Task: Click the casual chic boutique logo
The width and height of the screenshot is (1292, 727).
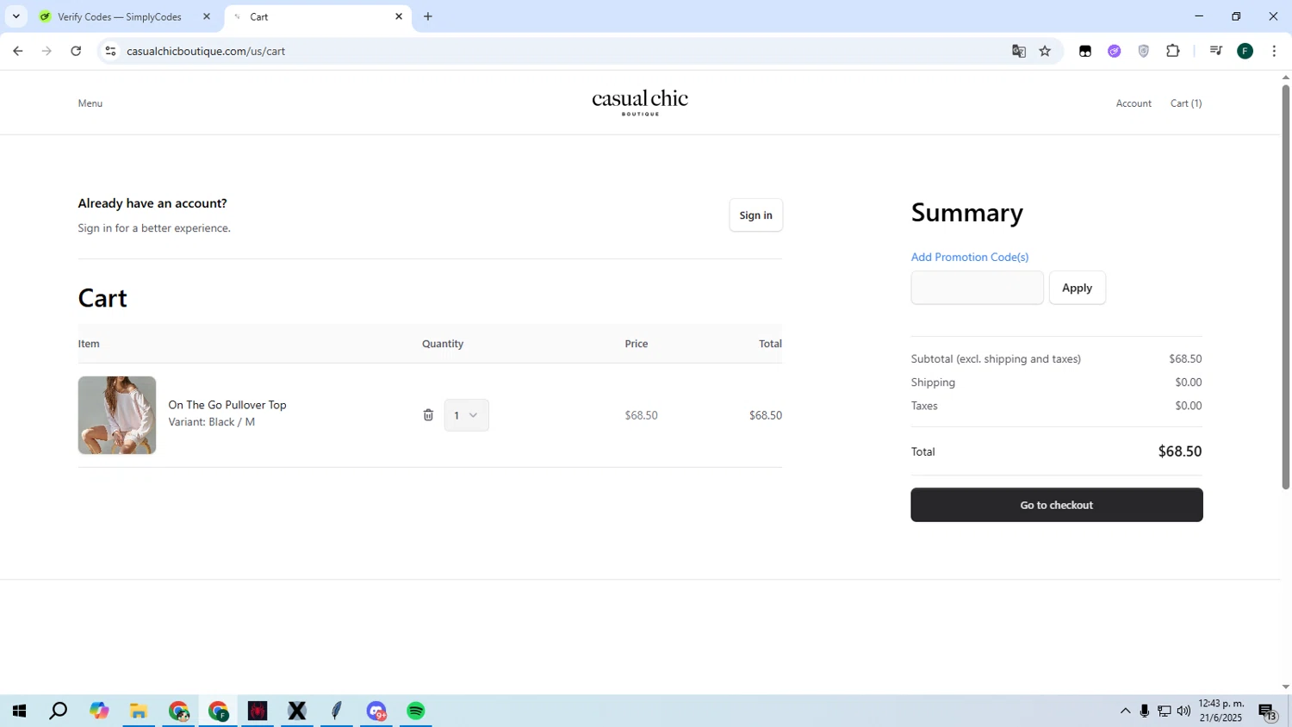Action: pos(640,103)
